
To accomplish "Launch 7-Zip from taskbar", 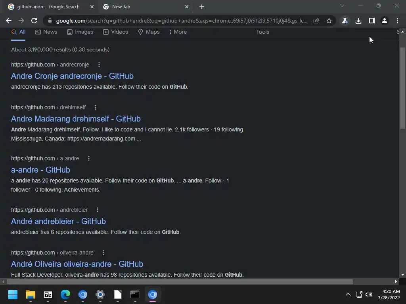I will (48, 294).
